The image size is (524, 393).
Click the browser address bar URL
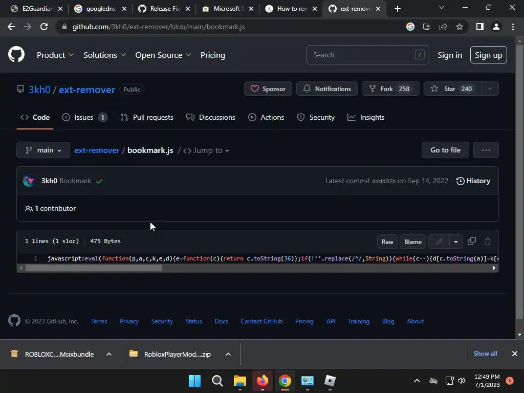[159, 27]
